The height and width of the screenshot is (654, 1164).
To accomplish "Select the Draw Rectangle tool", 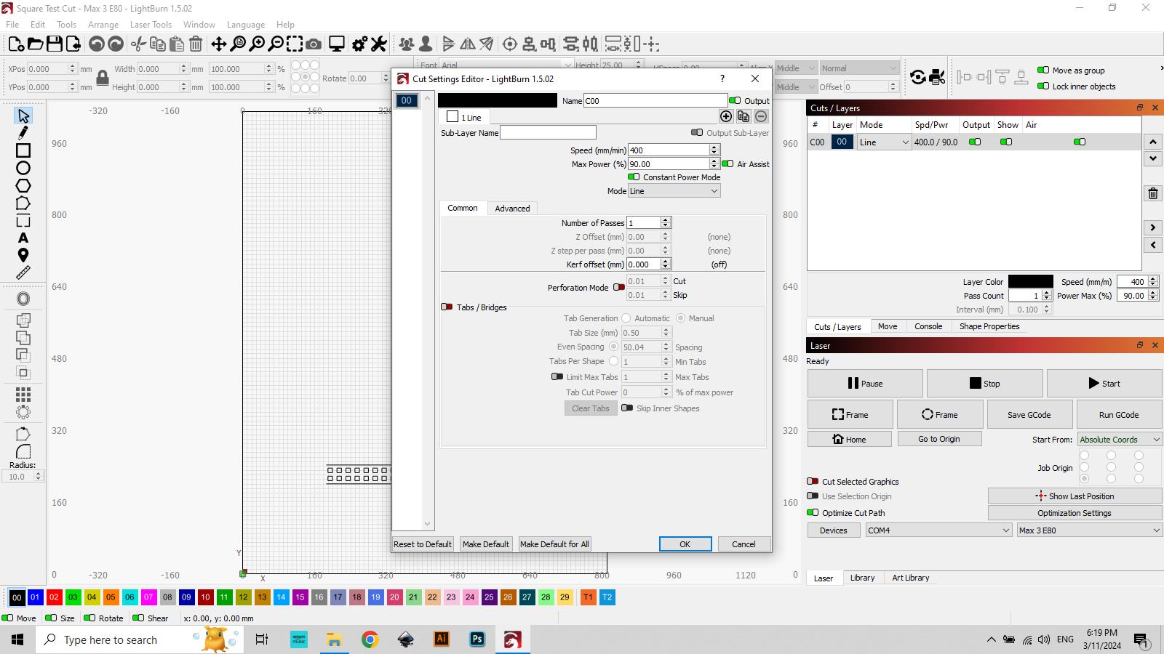I will (23, 150).
